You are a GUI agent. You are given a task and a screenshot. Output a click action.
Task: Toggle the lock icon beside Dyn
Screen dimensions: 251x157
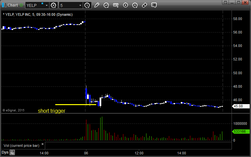pyautogui.click(x=12, y=152)
